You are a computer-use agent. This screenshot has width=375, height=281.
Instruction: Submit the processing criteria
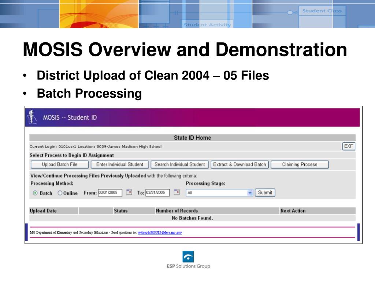coord(265,192)
